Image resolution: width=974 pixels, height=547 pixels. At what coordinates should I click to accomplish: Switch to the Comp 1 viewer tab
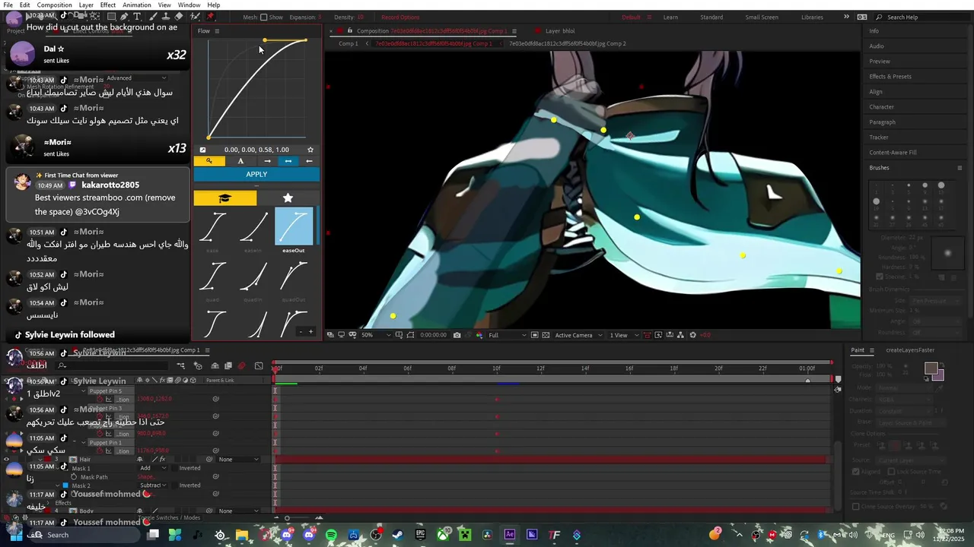pos(349,43)
